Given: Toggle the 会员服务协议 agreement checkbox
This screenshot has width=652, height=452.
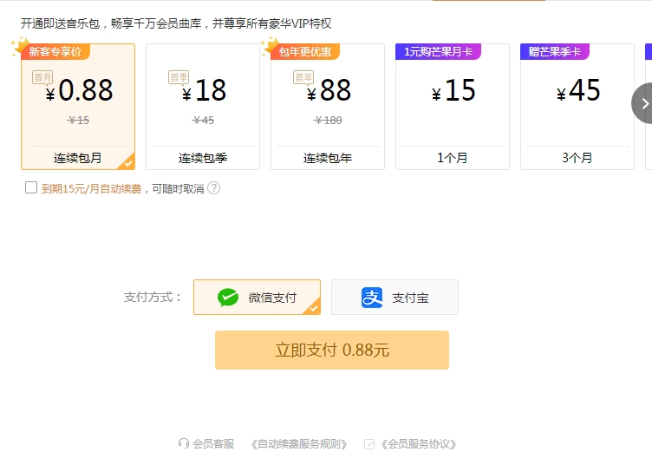Looking at the screenshot, I should coord(369,444).
